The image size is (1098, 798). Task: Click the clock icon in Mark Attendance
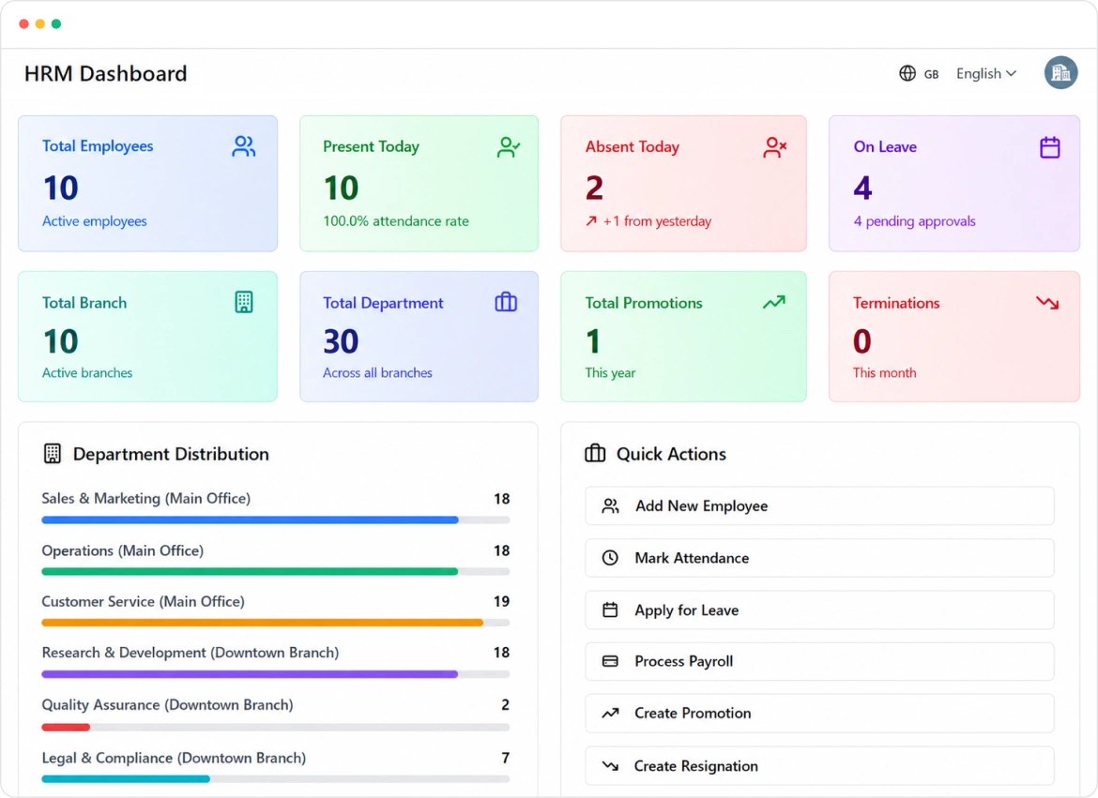point(611,558)
